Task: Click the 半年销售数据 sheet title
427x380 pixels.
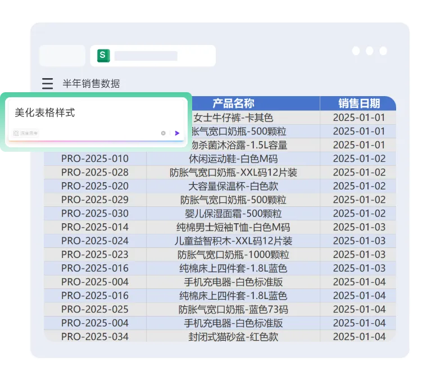Action: (91, 83)
